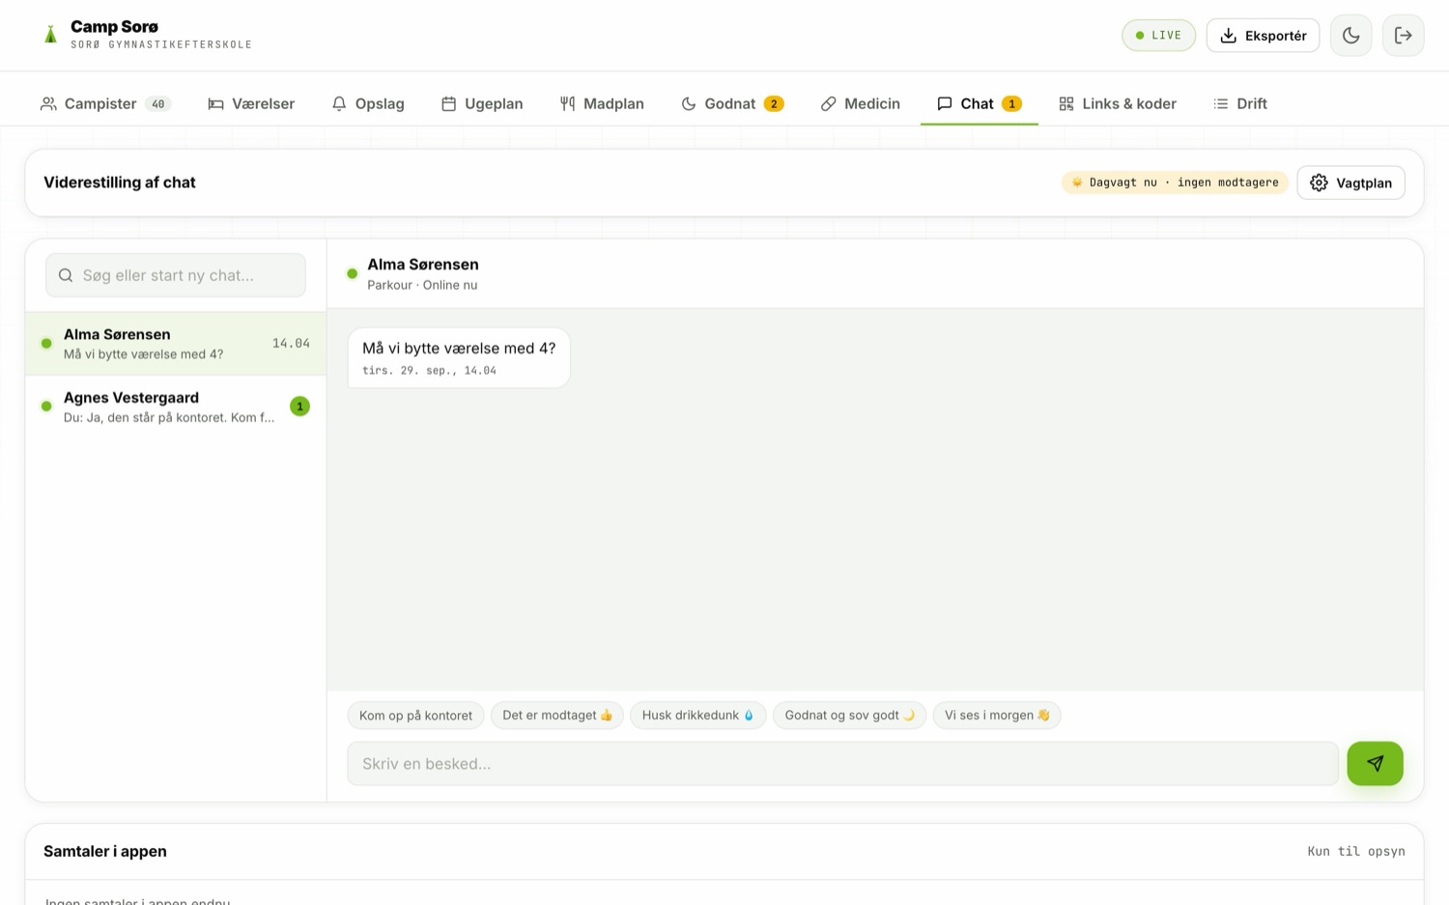The image size is (1449, 905).
Task: Open the Opslag tab
Action: point(368,103)
